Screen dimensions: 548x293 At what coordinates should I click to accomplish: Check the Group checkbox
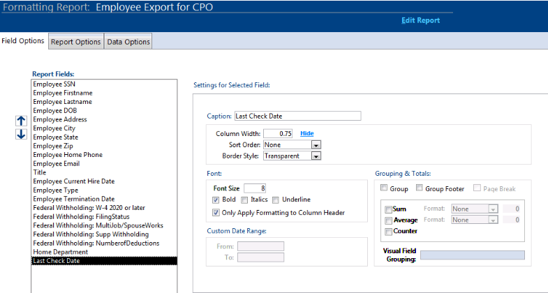tap(384, 188)
